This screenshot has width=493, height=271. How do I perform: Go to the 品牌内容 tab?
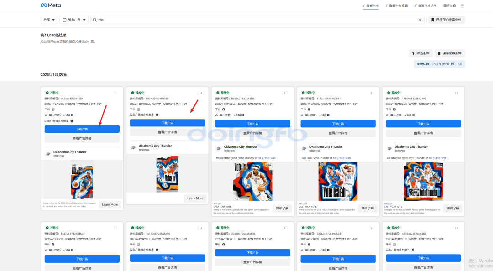coord(449,6)
